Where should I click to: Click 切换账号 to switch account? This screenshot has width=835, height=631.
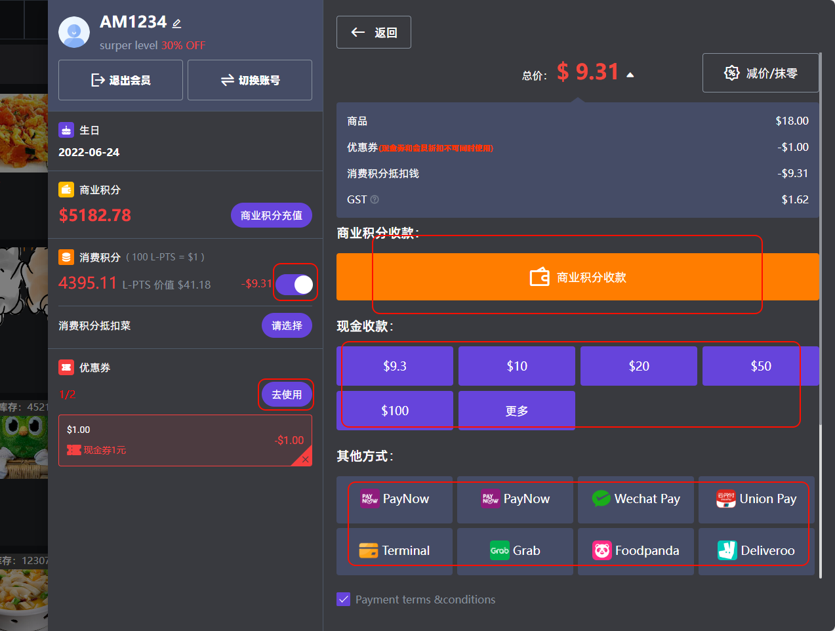(x=250, y=80)
